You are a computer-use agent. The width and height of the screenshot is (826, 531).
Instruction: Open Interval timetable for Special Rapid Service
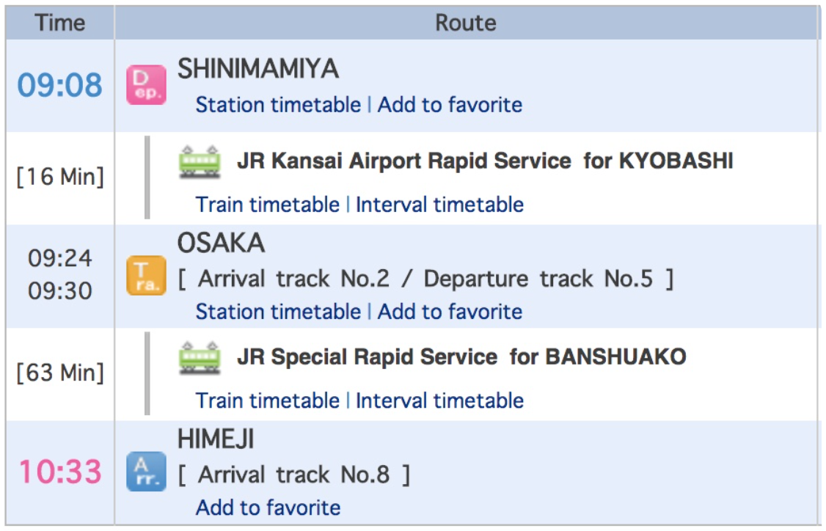[x=439, y=400]
